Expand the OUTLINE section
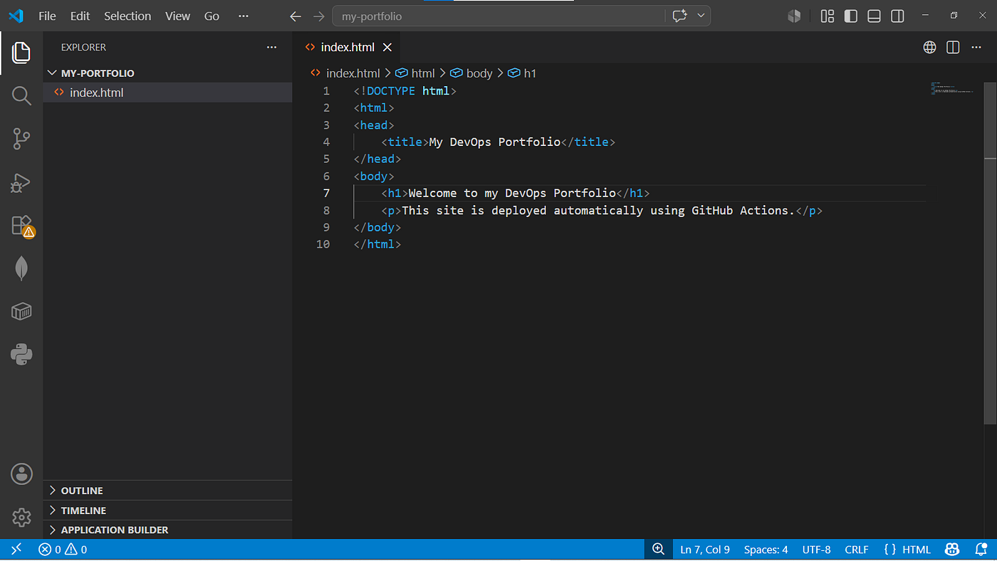This screenshot has height=561, width=997. [168, 491]
